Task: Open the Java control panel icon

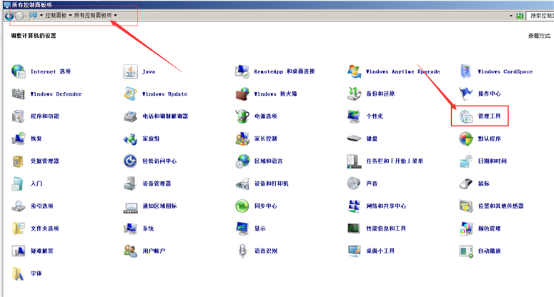Action: (130, 71)
